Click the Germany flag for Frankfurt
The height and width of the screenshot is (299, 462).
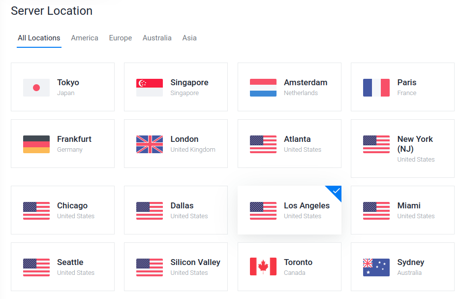pos(36,144)
